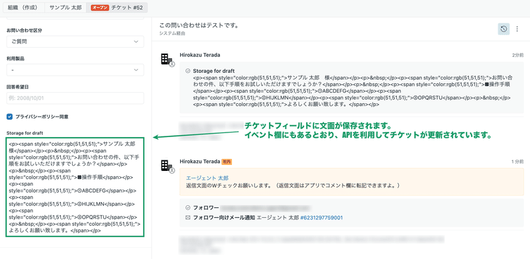
Task: Toggle the プライバシーポリシー同意 checkbox
Action: (9, 117)
